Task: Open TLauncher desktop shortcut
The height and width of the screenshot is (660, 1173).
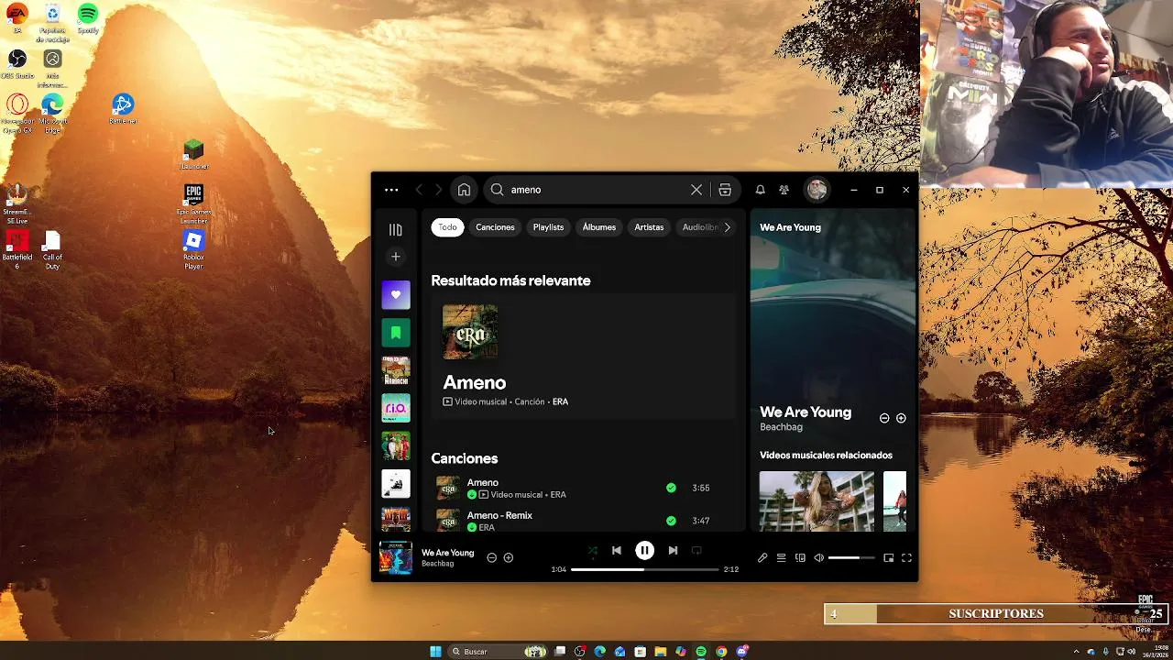Action: (x=193, y=153)
